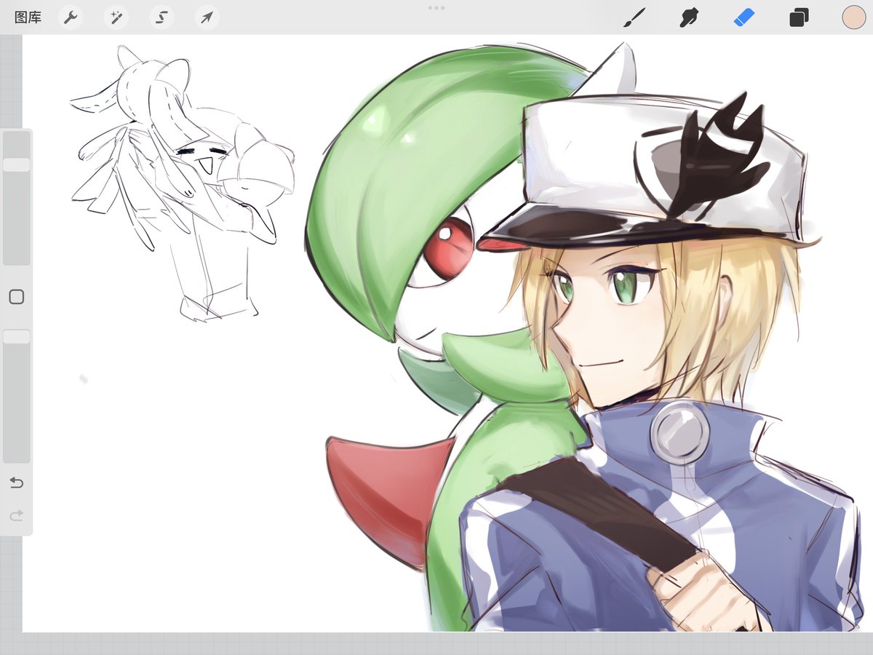Open the 图库 gallery
This screenshot has width=873, height=655.
pyautogui.click(x=28, y=17)
